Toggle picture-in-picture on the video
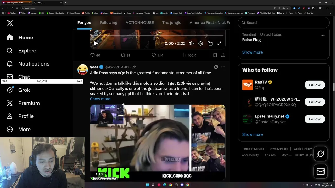 (210, 44)
